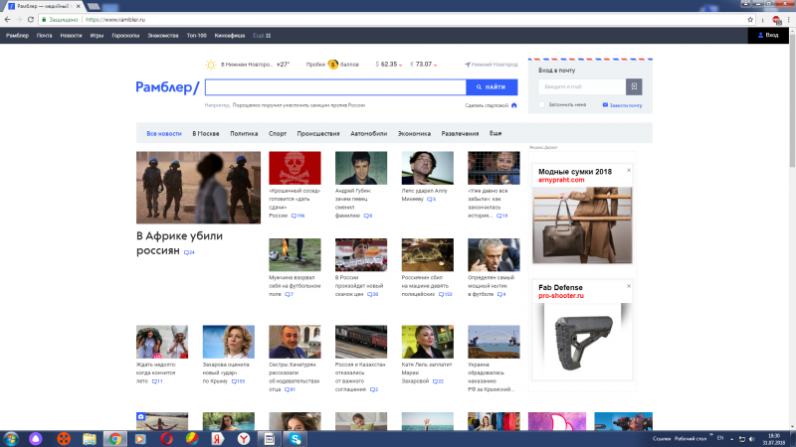Open the Chrome three-dot menu
Viewport: 796px width, 447px height.
(789, 20)
